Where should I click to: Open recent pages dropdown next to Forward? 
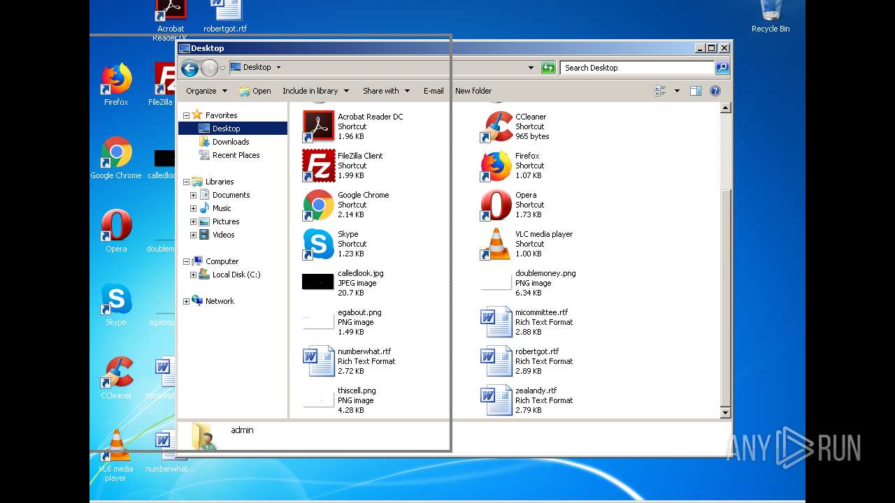(222, 68)
